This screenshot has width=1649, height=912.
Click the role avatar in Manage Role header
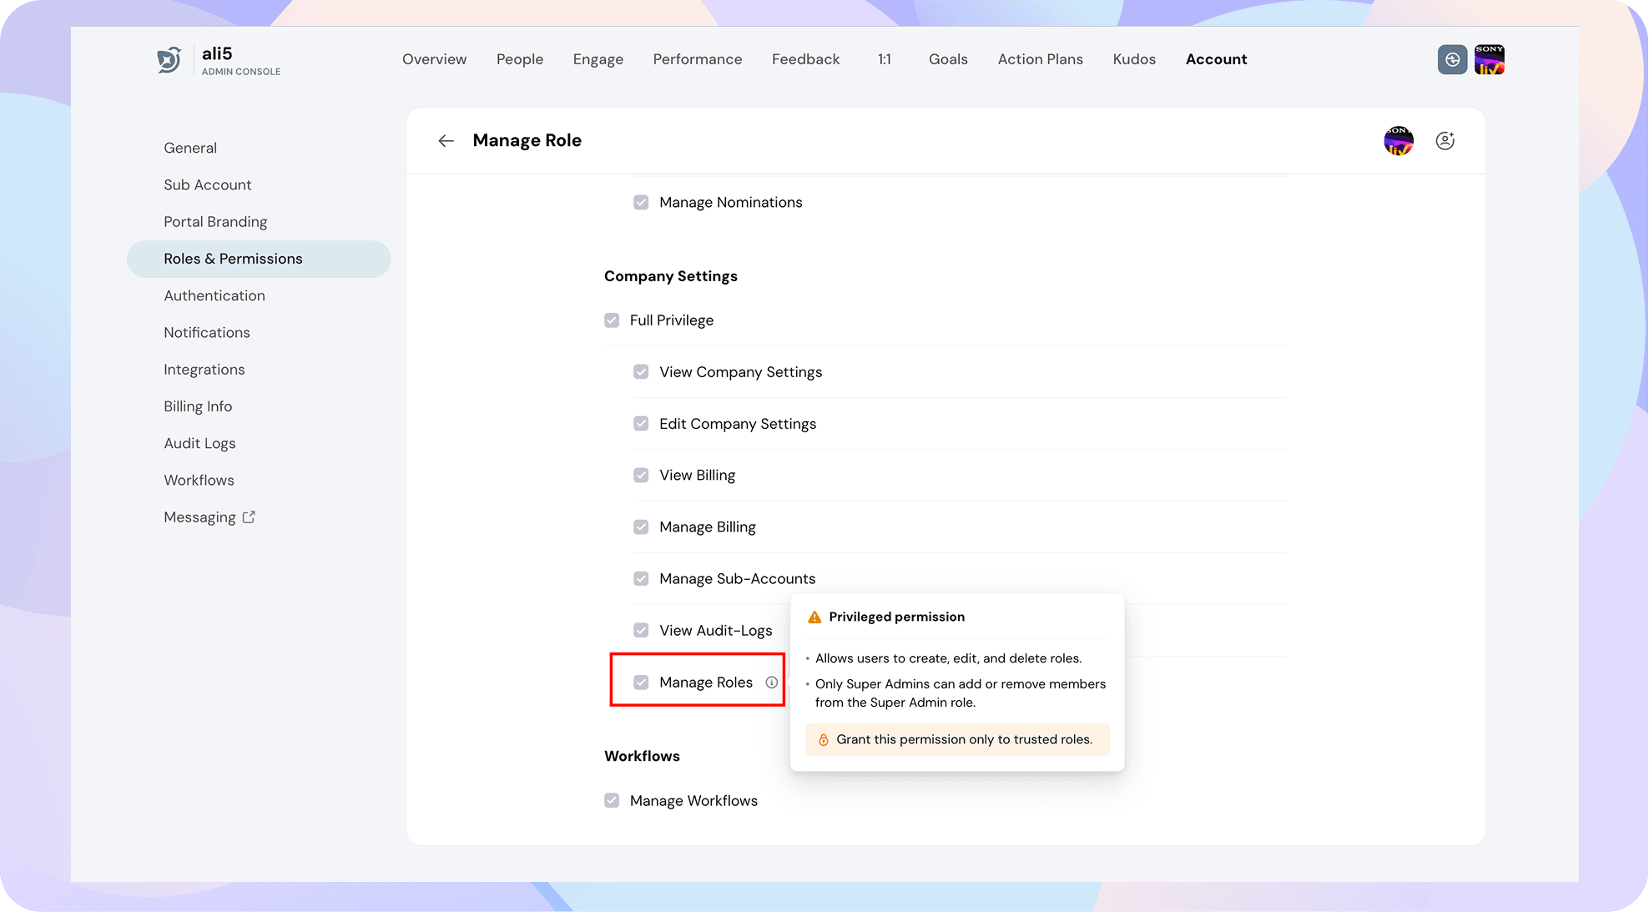tap(1399, 141)
